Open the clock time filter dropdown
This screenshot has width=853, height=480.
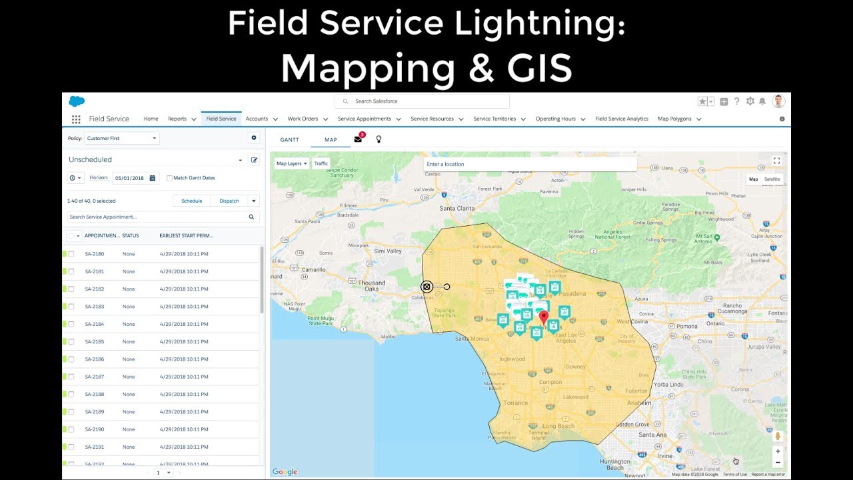point(75,178)
